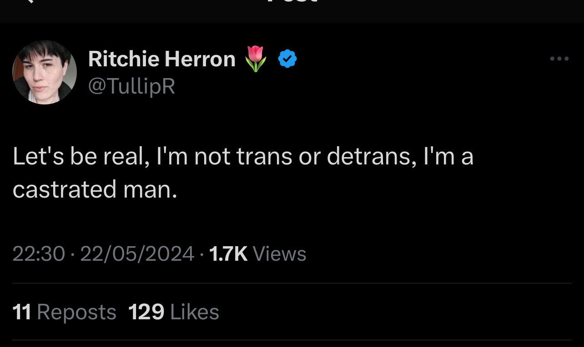
Task: Click the @TullipR handle
Action: coord(131,86)
